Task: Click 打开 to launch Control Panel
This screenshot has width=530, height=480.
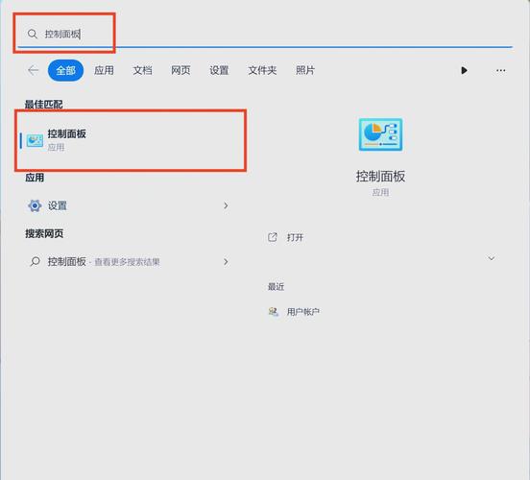Action: coord(295,238)
